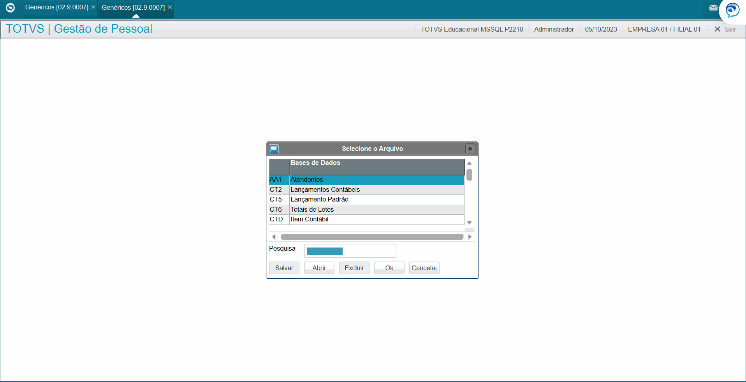Close the first Genéricos tab
This screenshot has width=746, height=382.
pyautogui.click(x=93, y=7)
